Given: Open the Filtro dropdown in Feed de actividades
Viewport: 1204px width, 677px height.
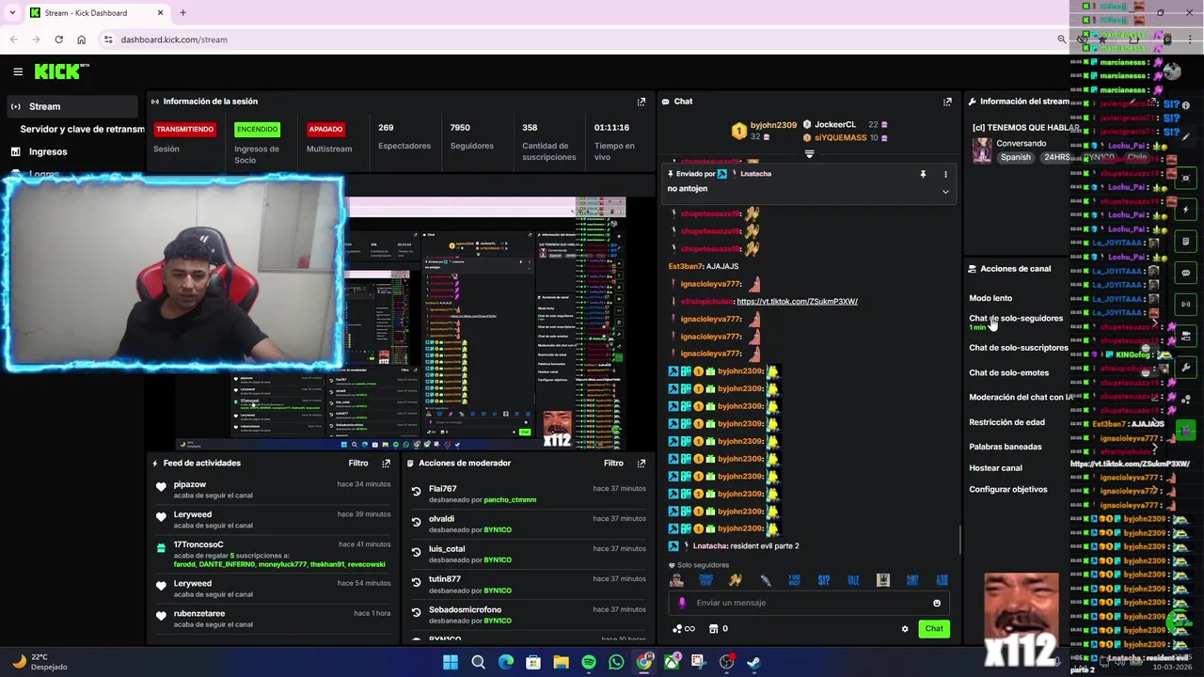Looking at the screenshot, I should coord(358,464).
